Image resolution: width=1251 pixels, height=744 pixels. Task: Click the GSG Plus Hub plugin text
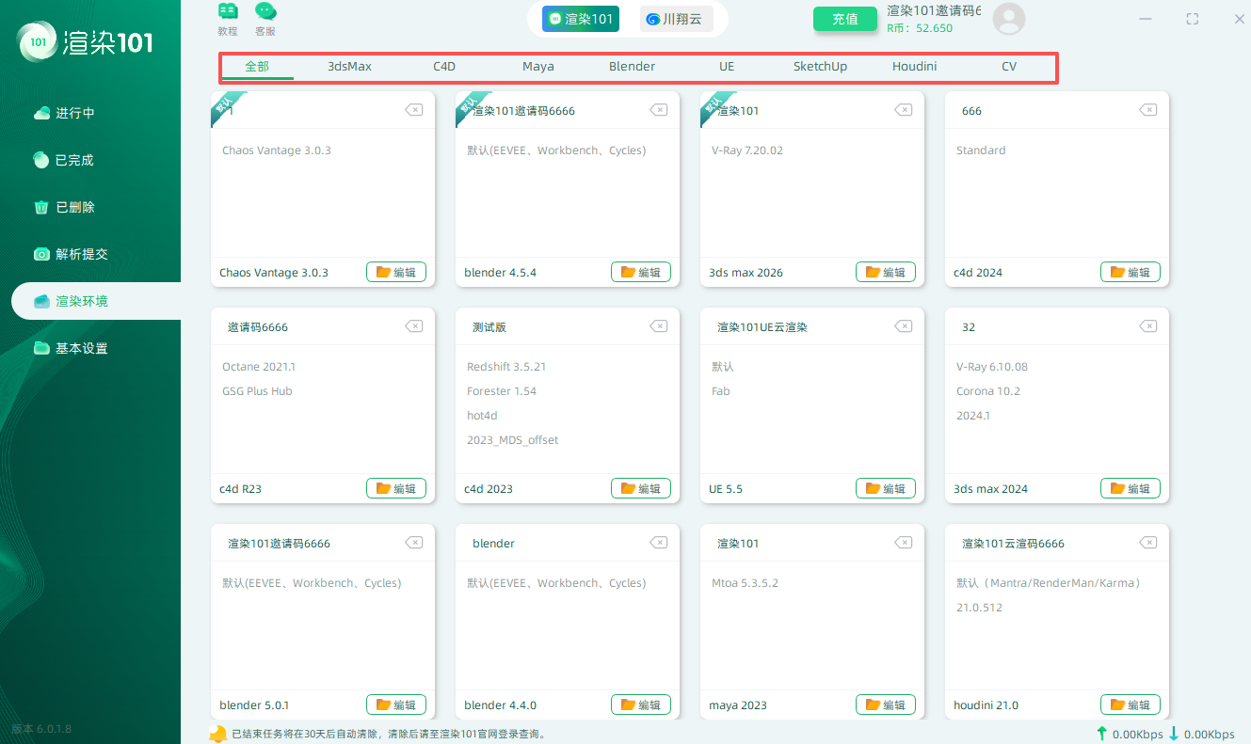click(x=257, y=391)
